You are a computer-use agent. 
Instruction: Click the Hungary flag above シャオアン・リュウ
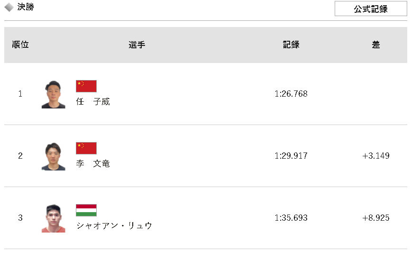point(86,210)
